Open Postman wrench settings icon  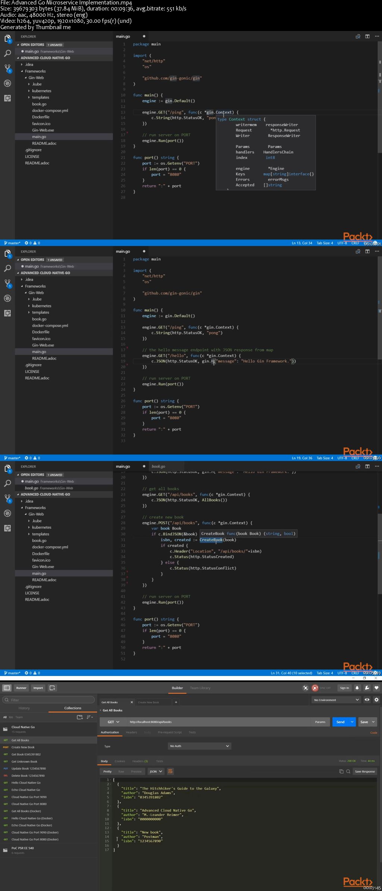click(367, 688)
